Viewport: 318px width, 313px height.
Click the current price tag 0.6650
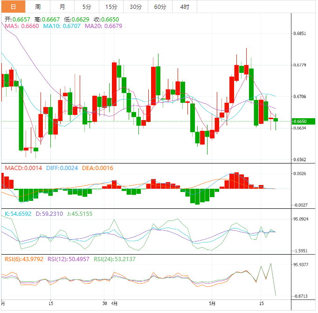click(x=300, y=121)
